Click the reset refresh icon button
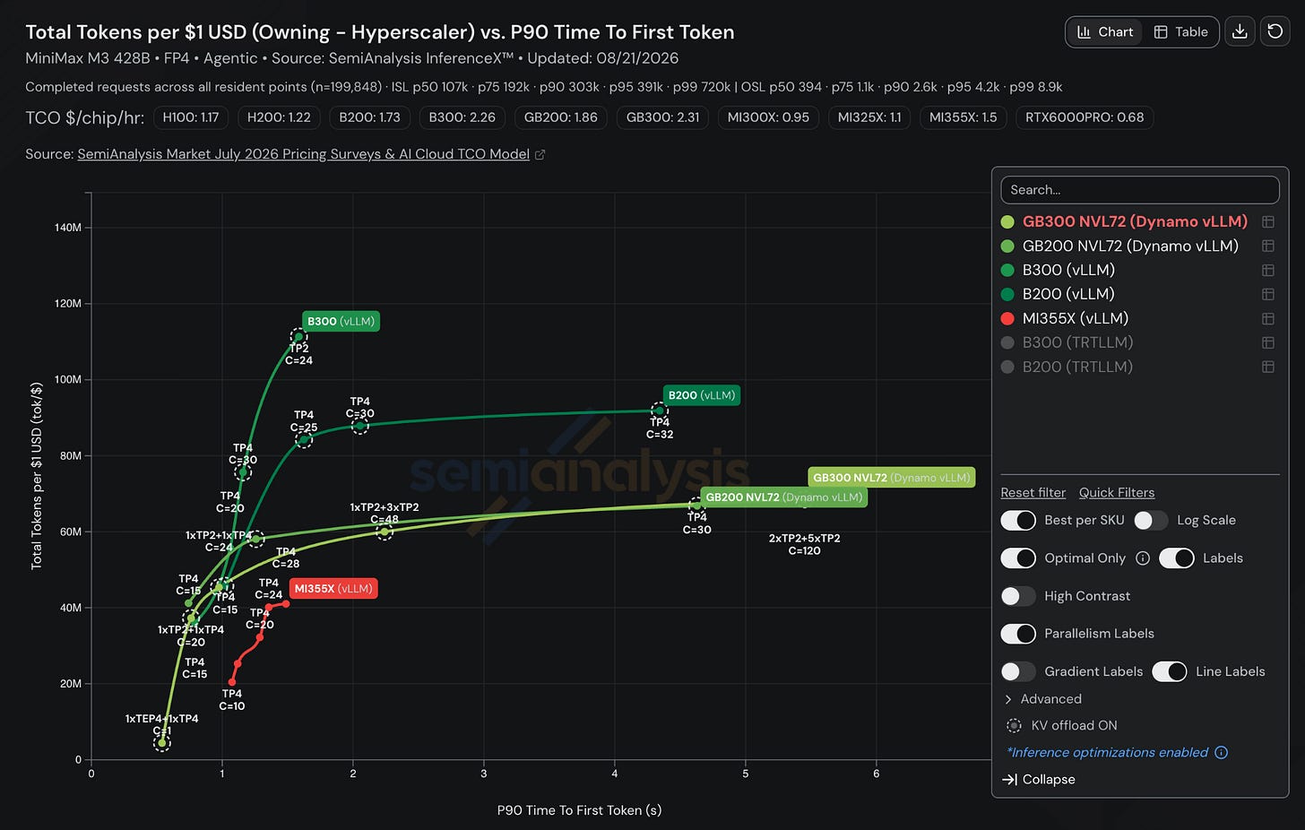 coord(1275,31)
